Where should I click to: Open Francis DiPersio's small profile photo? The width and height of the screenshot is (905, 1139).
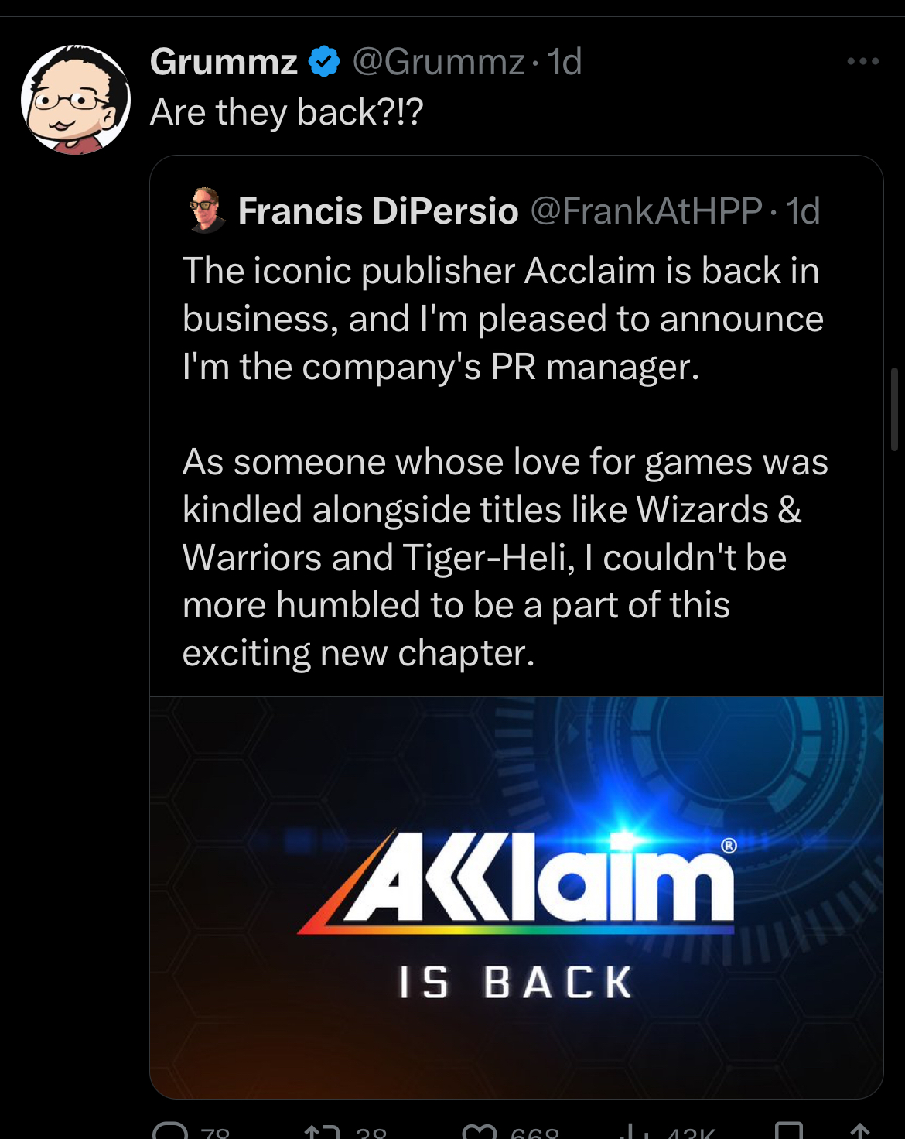coord(207,210)
